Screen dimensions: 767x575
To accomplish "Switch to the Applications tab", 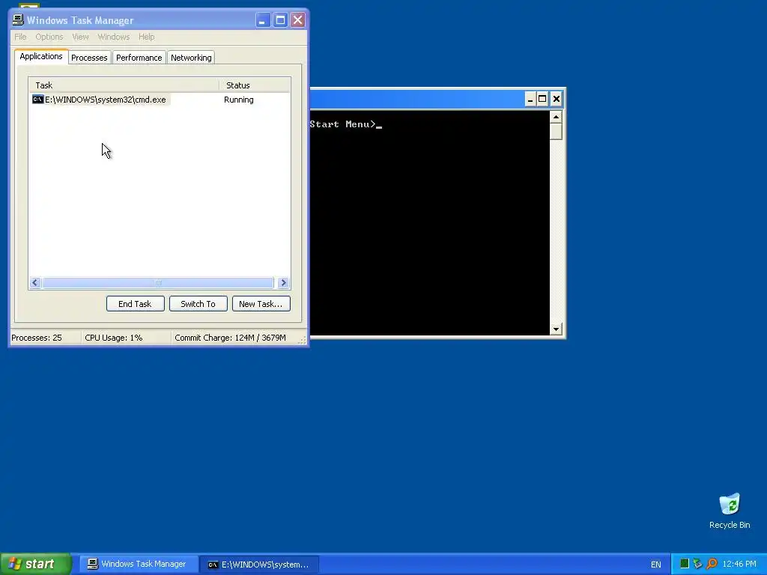I will (41, 56).
